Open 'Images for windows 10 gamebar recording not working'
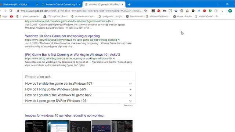Screen dimensions: 235x132 [64, 115]
